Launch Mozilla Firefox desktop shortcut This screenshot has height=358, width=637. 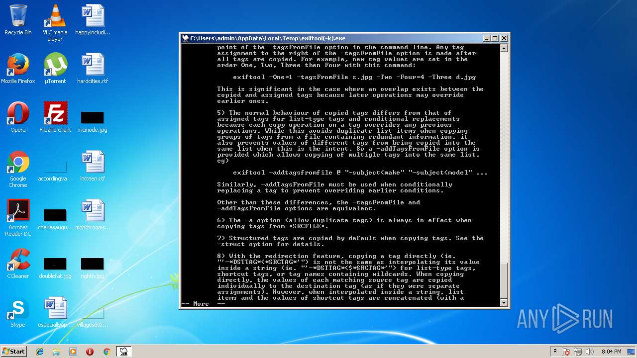tap(18, 69)
